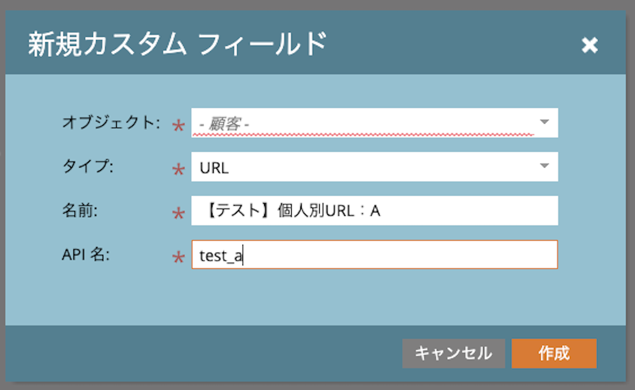Click the 【テスト】個人別URL：A text

click(x=294, y=211)
